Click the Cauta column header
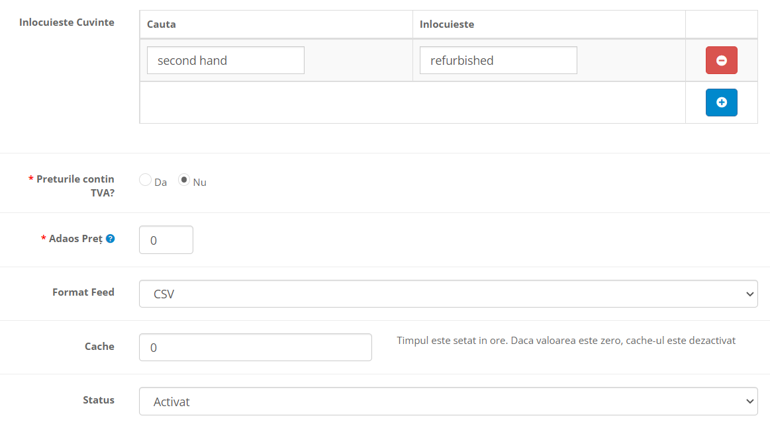The height and width of the screenshot is (426, 770). 162,24
